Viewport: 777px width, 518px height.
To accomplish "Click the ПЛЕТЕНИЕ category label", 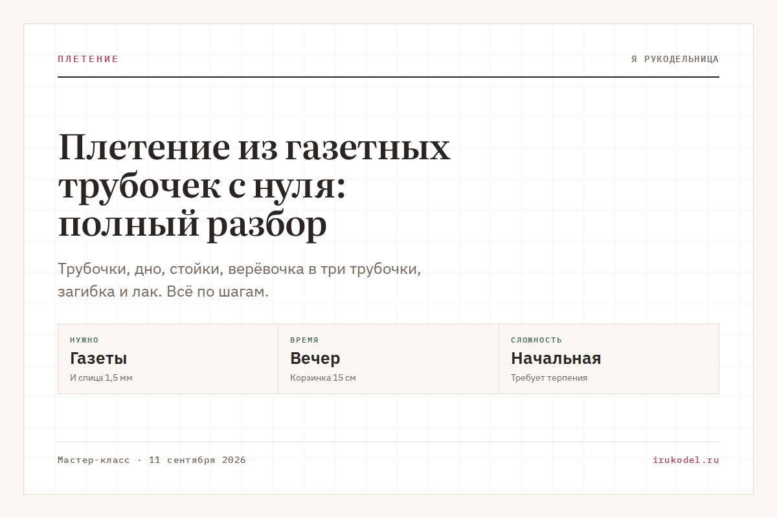I will [88, 59].
